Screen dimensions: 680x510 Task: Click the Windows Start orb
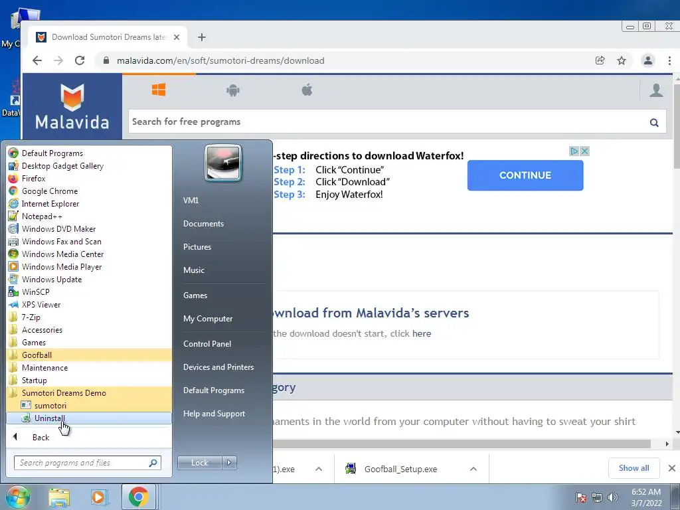17,497
